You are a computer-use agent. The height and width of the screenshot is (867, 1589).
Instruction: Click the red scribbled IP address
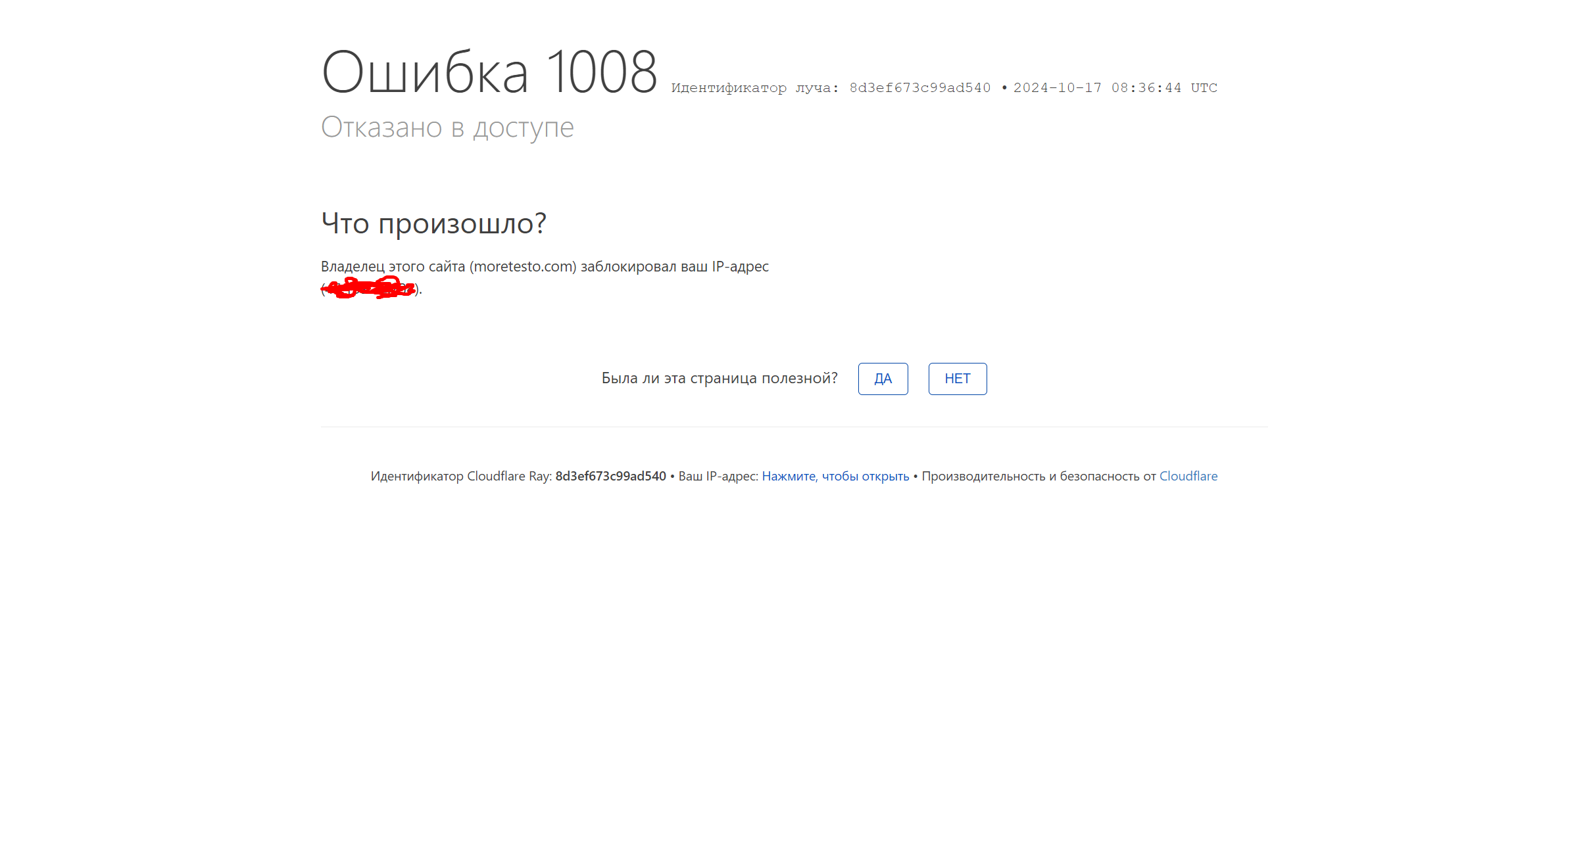pyautogui.click(x=370, y=288)
